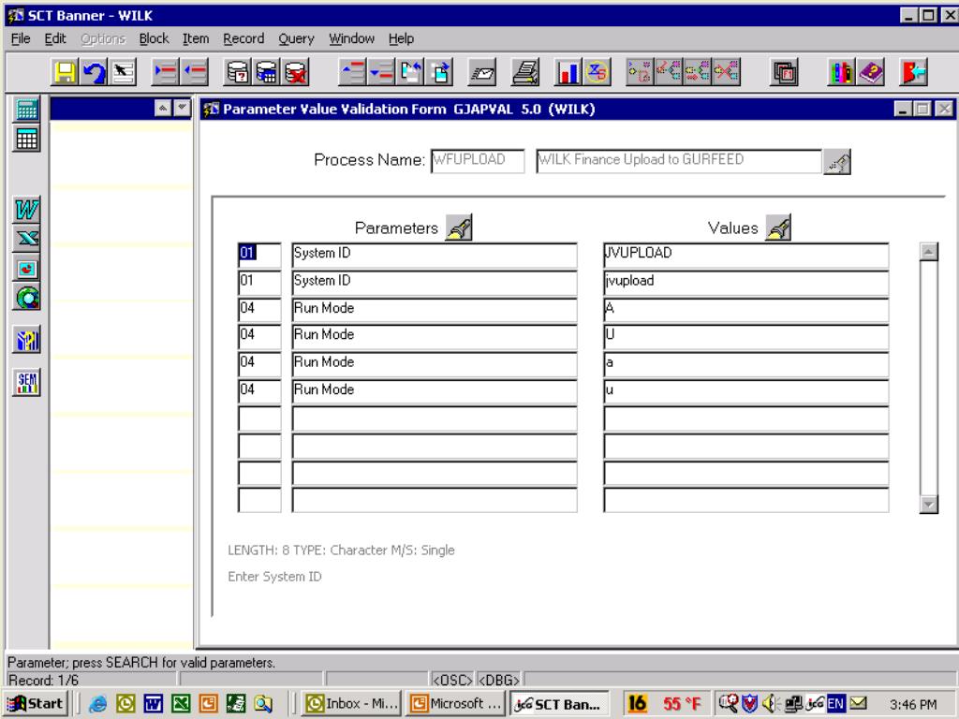Click the down arrow on left panel header

click(x=182, y=109)
